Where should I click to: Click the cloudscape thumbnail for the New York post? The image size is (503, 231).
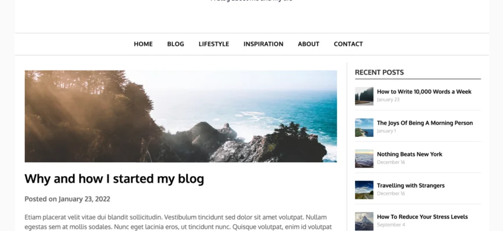[364, 159]
